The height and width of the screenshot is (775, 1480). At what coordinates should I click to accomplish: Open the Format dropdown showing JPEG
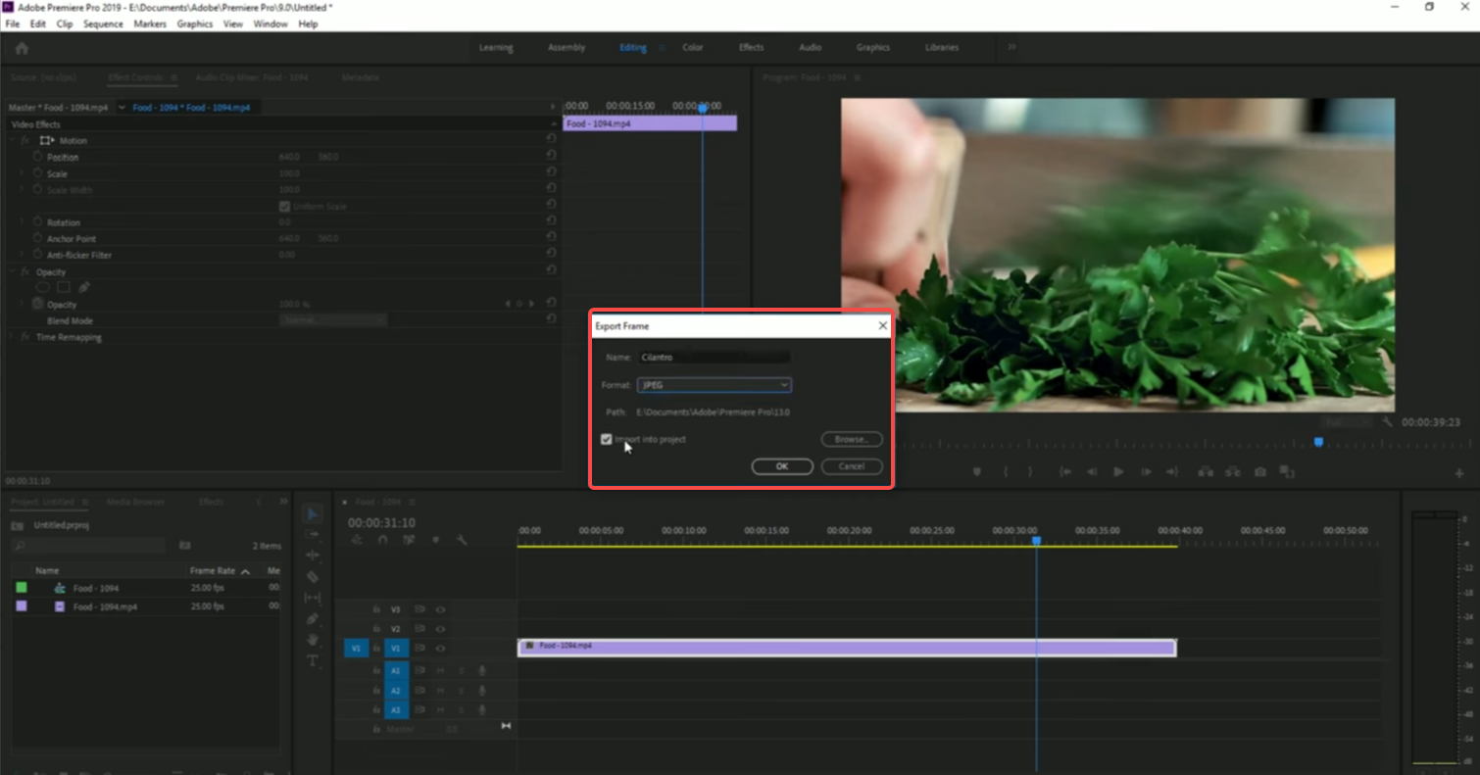[714, 384]
